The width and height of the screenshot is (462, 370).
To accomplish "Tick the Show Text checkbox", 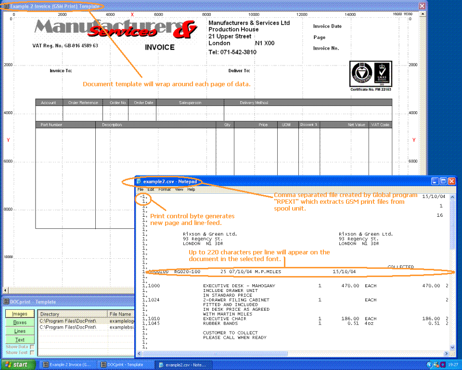I will click(x=32, y=352).
